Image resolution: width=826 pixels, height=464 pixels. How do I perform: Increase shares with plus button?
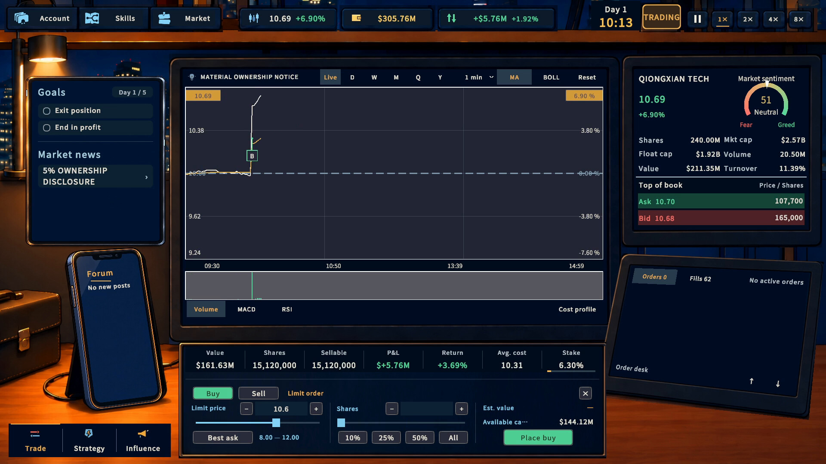[x=462, y=409]
